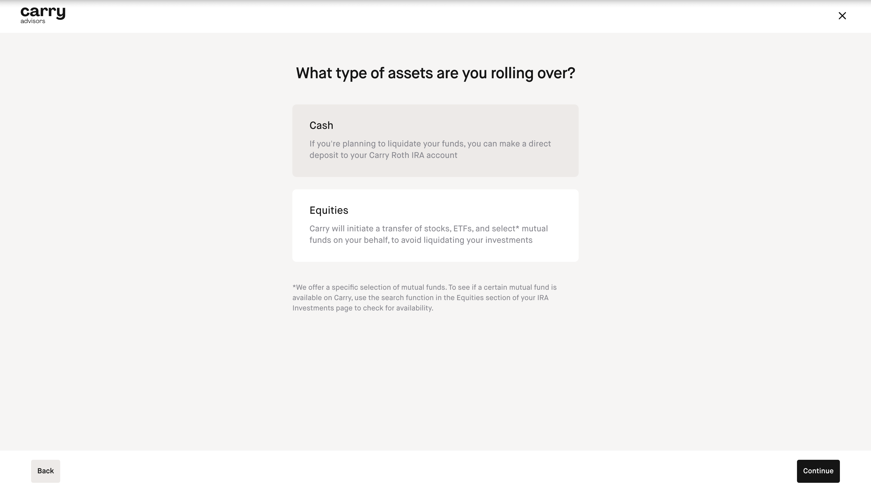Click the "What type of assets" heading
The height and width of the screenshot is (492, 871).
point(435,73)
